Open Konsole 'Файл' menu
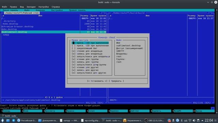Image resolution: width=218 pixels, height=123 pixels. (4, 7)
